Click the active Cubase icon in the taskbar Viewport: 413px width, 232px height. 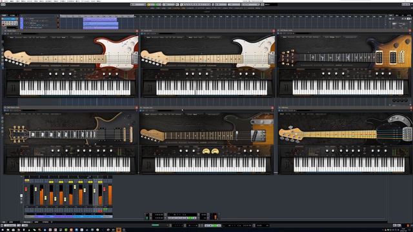coord(119,230)
